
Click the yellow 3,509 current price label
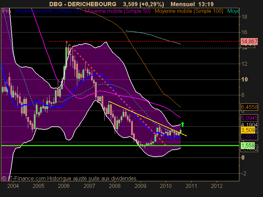pyautogui.click(x=248, y=130)
